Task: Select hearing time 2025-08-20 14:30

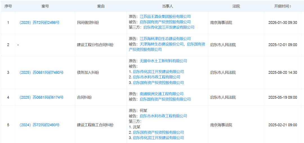Action: coord(283,73)
